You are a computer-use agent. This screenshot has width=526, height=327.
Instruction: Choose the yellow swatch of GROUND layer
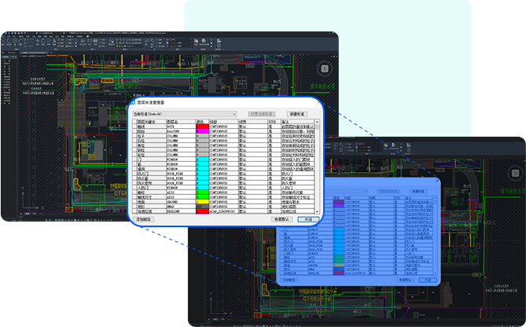pyautogui.click(x=202, y=201)
